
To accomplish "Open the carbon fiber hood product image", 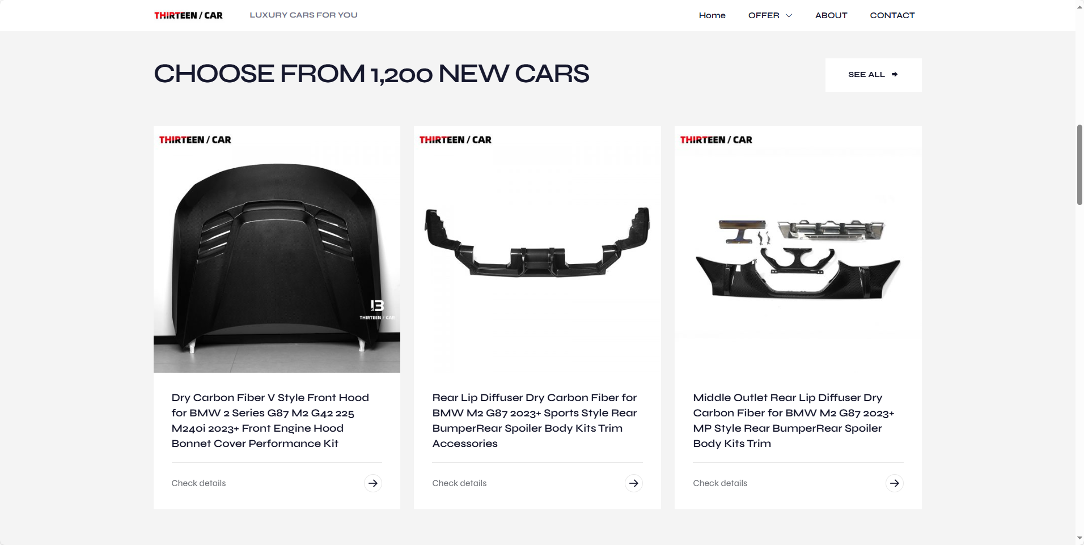I will [x=277, y=249].
